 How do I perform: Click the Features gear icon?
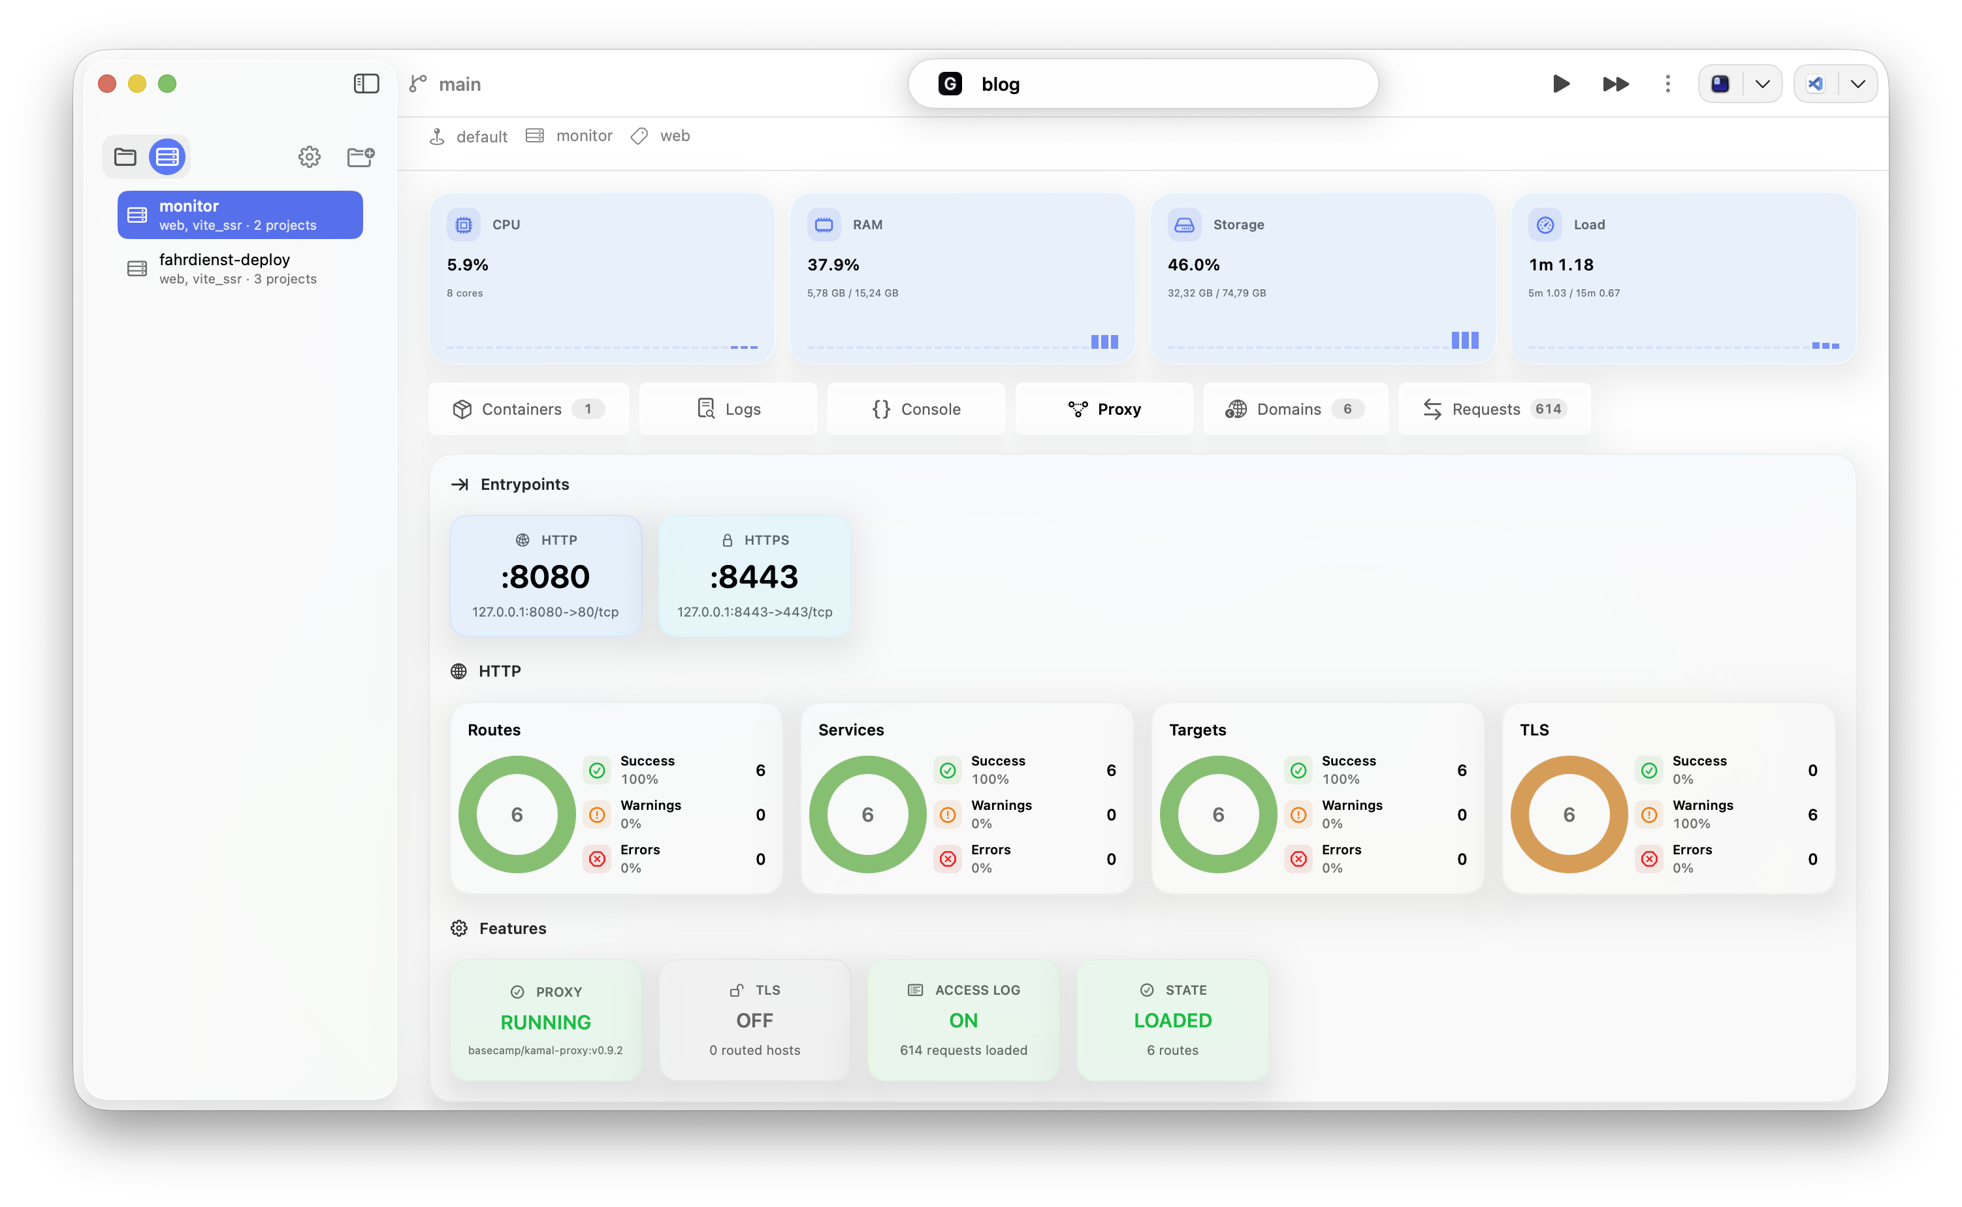pyautogui.click(x=459, y=928)
